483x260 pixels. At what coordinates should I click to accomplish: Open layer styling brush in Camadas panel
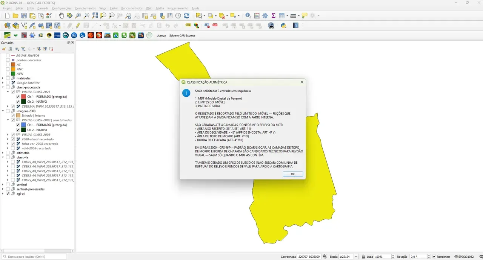[4, 49]
